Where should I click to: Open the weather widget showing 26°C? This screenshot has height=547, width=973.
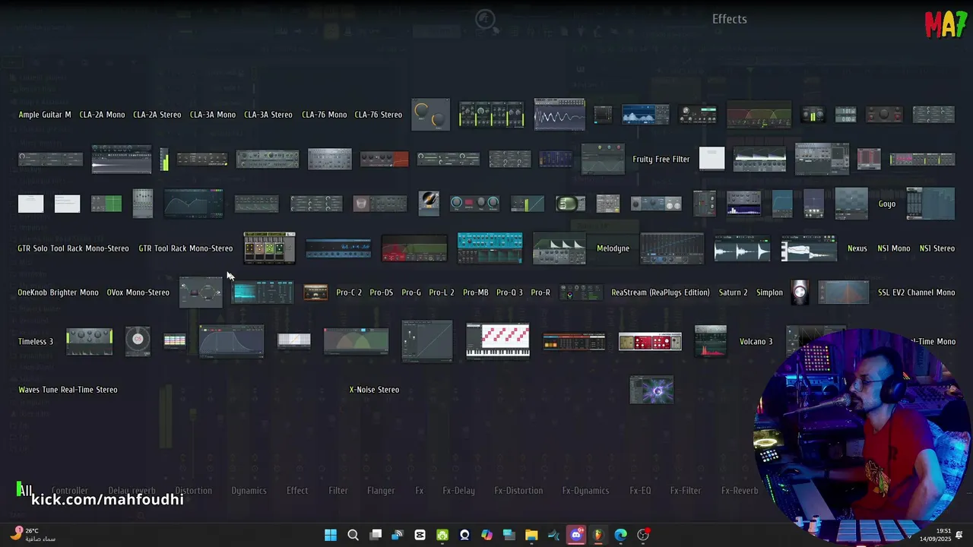point(34,535)
